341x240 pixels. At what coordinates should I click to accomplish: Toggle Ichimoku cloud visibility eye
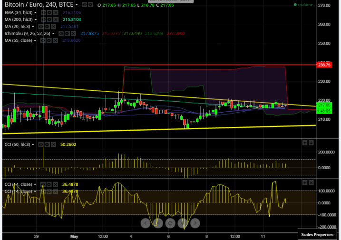[x=61, y=33]
